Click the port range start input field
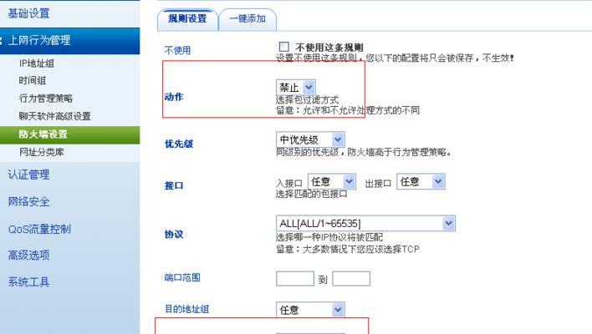The width and height of the screenshot is (592, 334). pos(295,279)
